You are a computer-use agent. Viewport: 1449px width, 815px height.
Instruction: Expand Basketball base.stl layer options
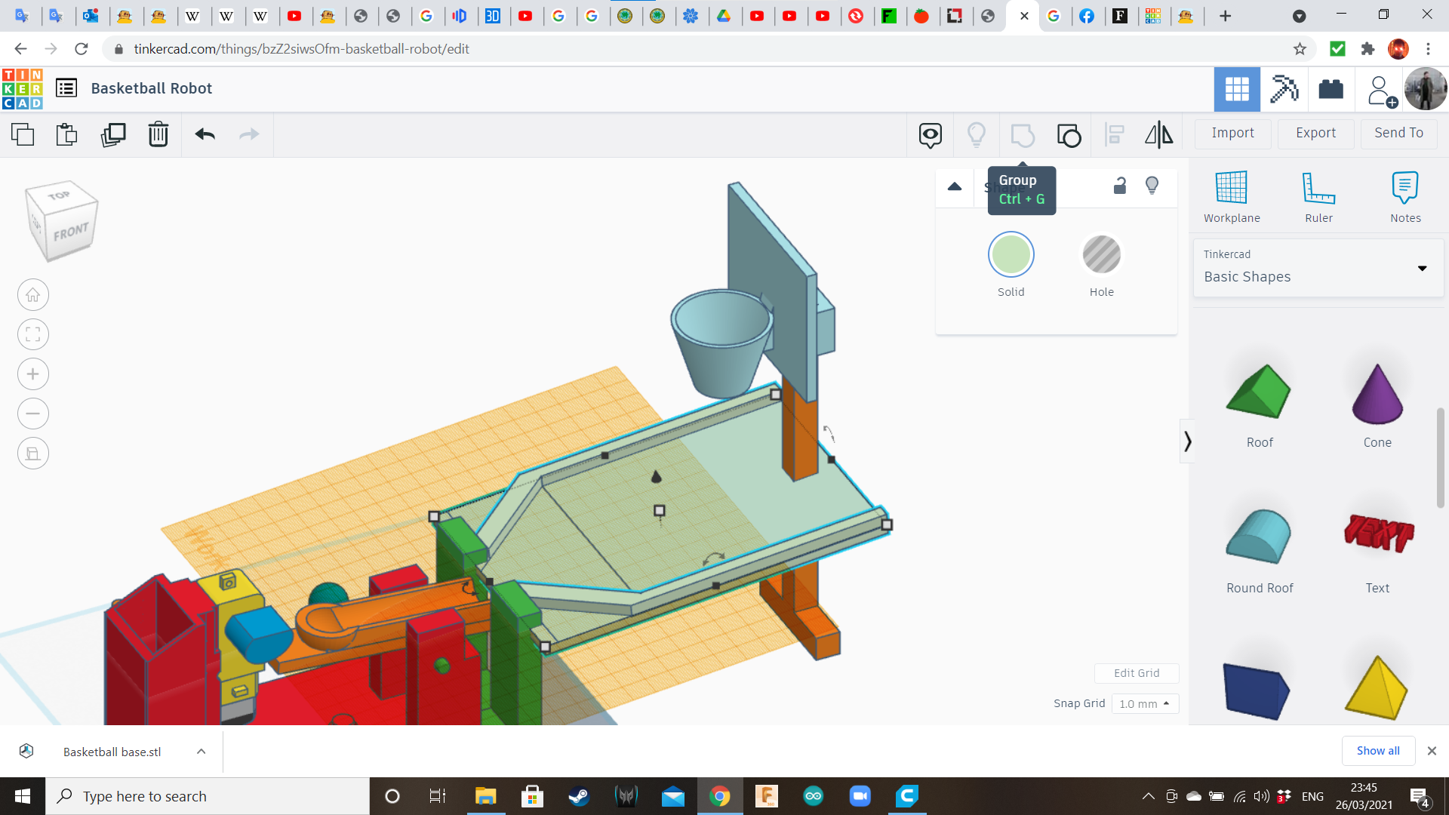[199, 752]
